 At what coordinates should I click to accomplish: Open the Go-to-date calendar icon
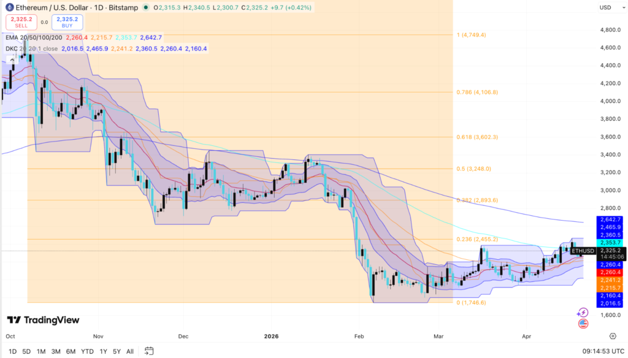pyautogui.click(x=149, y=352)
